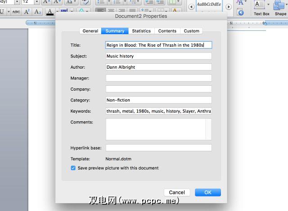The width and height of the screenshot is (288, 211).
Task: Click the font size box showing 12
Action: point(28,2)
